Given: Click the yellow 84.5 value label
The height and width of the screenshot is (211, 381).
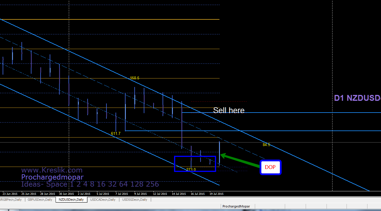Looking at the screenshot, I should click(x=266, y=145).
